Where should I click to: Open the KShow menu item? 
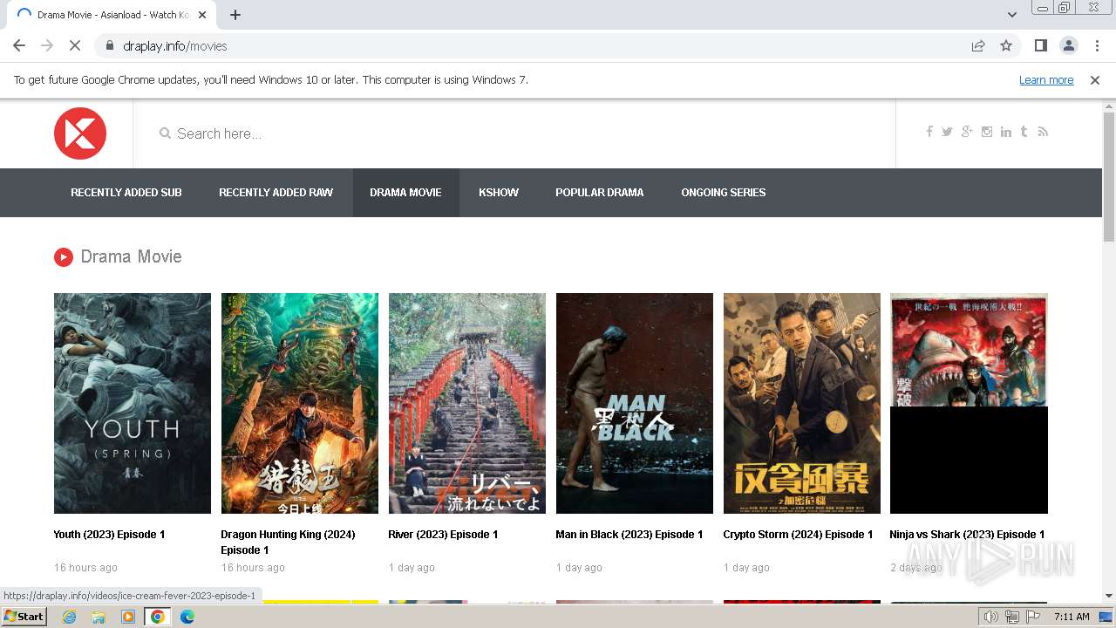[x=499, y=192]
